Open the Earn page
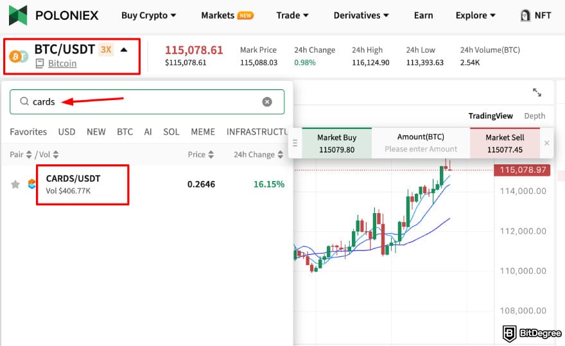This screenshot has height=346, width=565. (x=423, y=15)
